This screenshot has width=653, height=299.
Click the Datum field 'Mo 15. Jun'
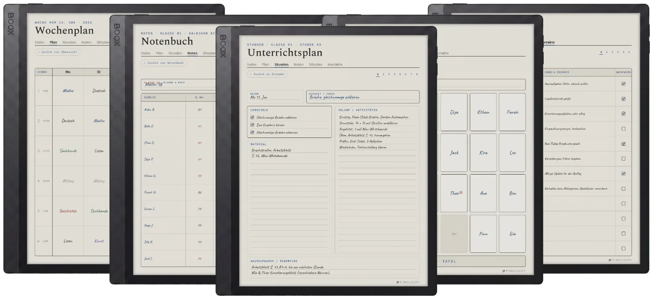tap(275, 96)
